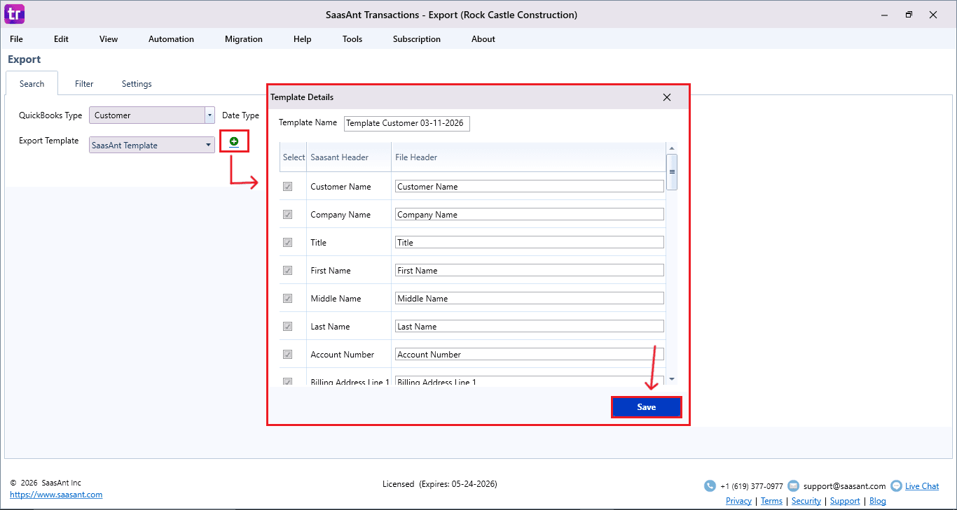This screenshot has height=510, width=957.
Task: Click the support@saasant.com email address
Action: [844, 486]
